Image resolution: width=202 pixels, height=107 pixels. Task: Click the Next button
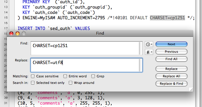click(x=171, y=44)
